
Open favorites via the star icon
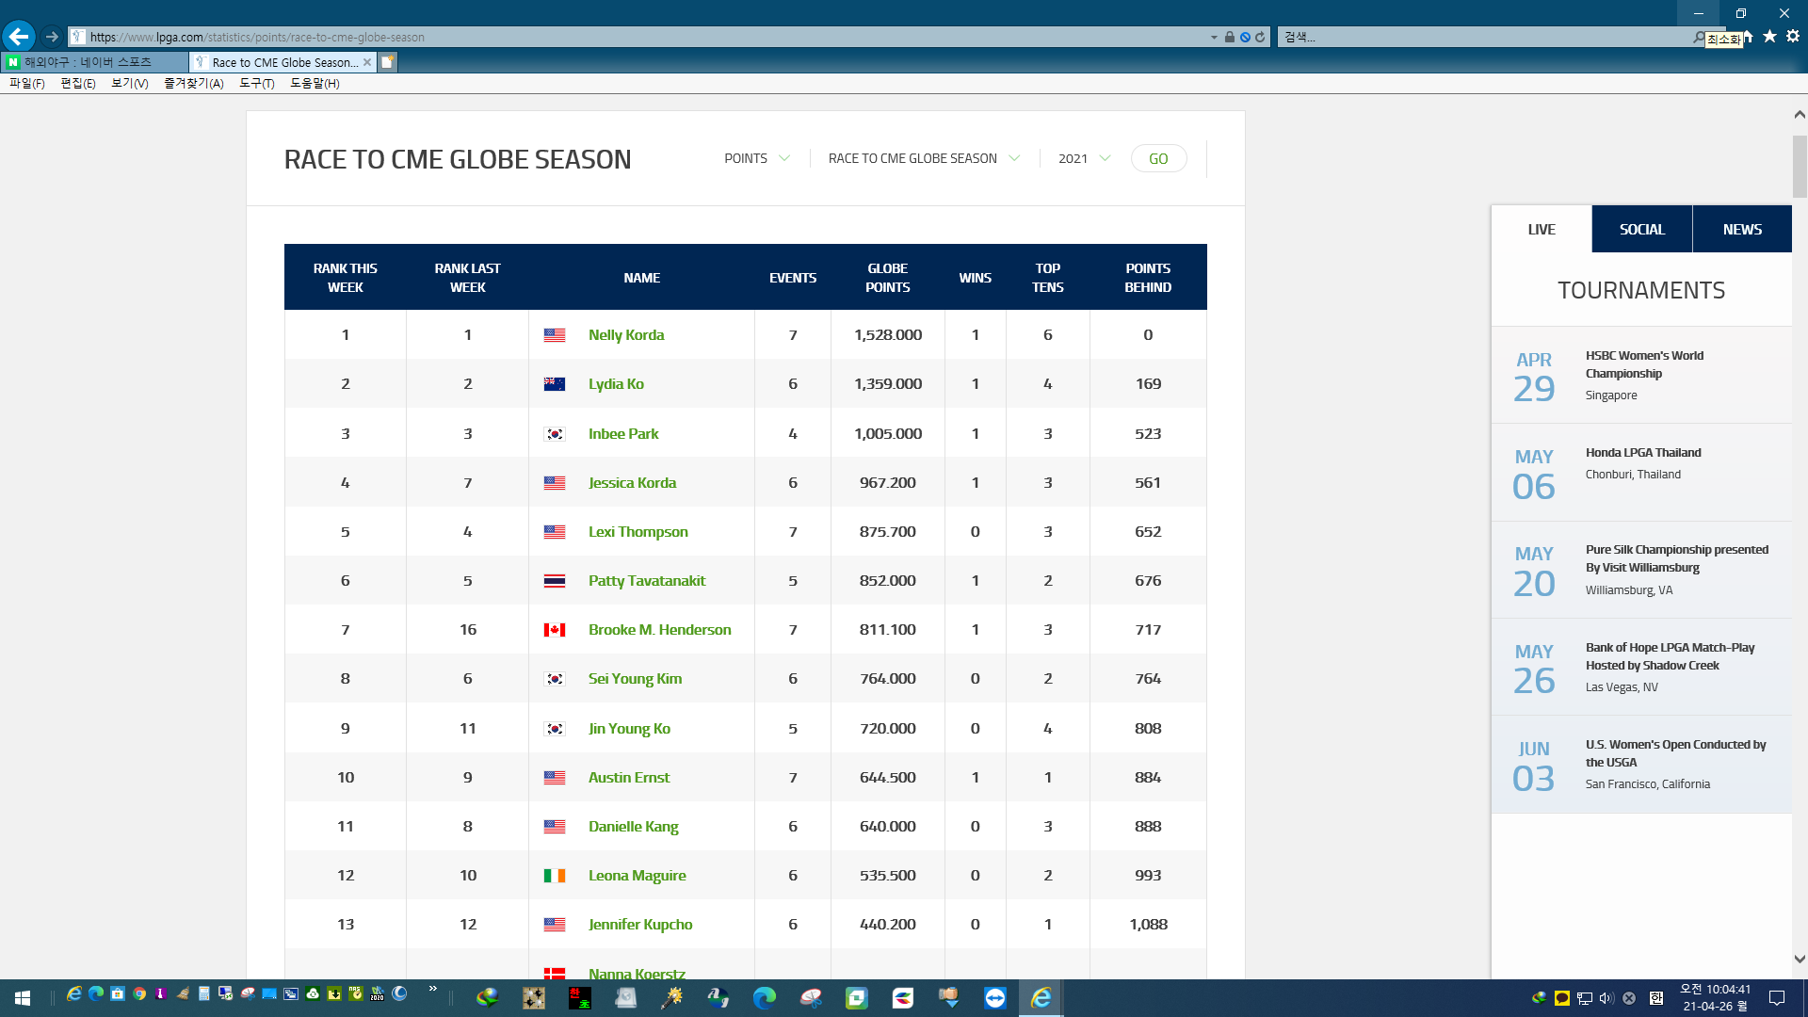(x=1769, y=36)
